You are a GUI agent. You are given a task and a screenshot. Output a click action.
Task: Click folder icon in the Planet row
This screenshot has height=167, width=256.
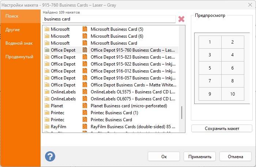(47, 106)
